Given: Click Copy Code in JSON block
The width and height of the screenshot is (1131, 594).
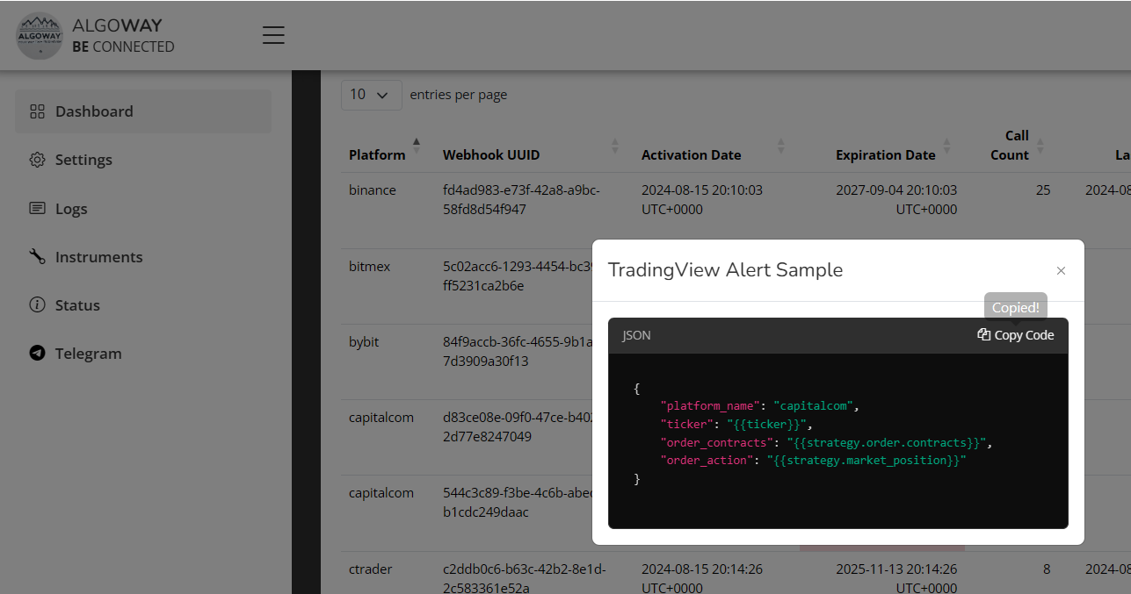Looking at the screenshot, I should point(1016,335).
